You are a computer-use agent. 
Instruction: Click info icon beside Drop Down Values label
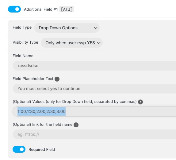(140, 102)
